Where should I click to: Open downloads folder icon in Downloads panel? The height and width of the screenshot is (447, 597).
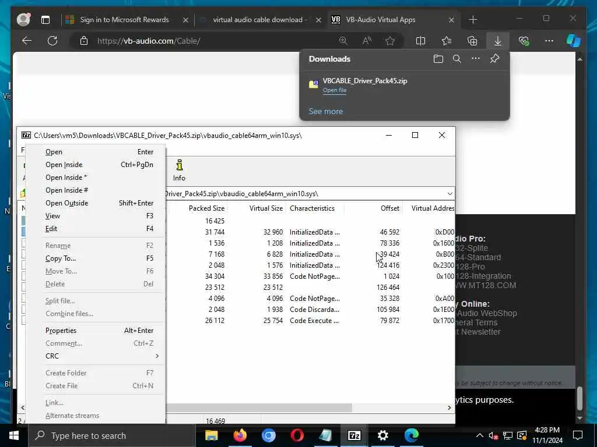coord(438,59)
